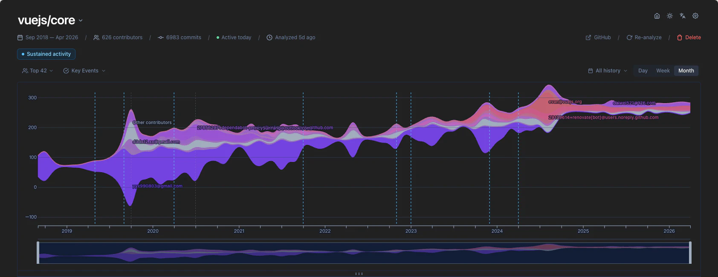Switch to Week granularity
The height and width of the screenshot is (277, 718).
pyautogui.click(x=663, y=71)
